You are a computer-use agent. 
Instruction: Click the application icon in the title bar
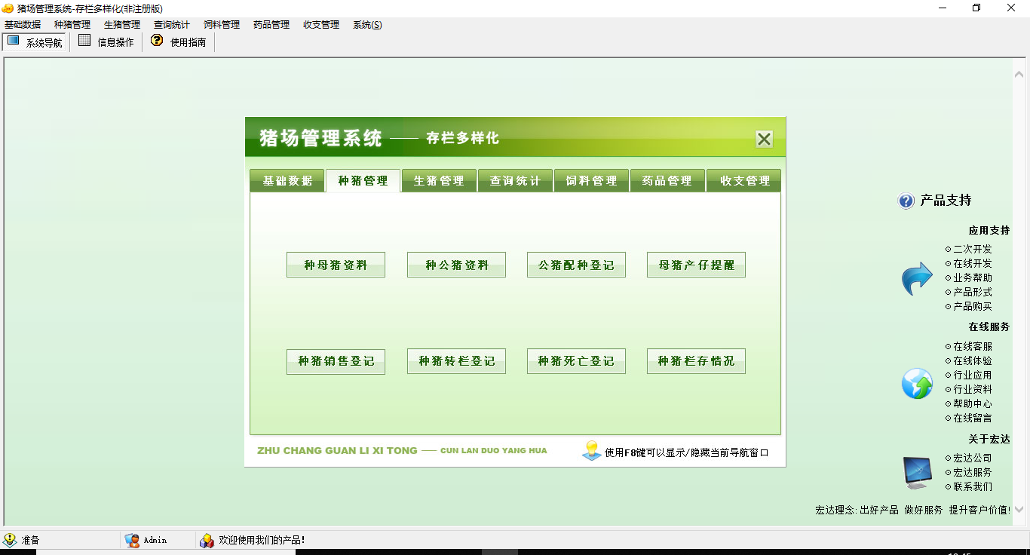pos(8,8)
